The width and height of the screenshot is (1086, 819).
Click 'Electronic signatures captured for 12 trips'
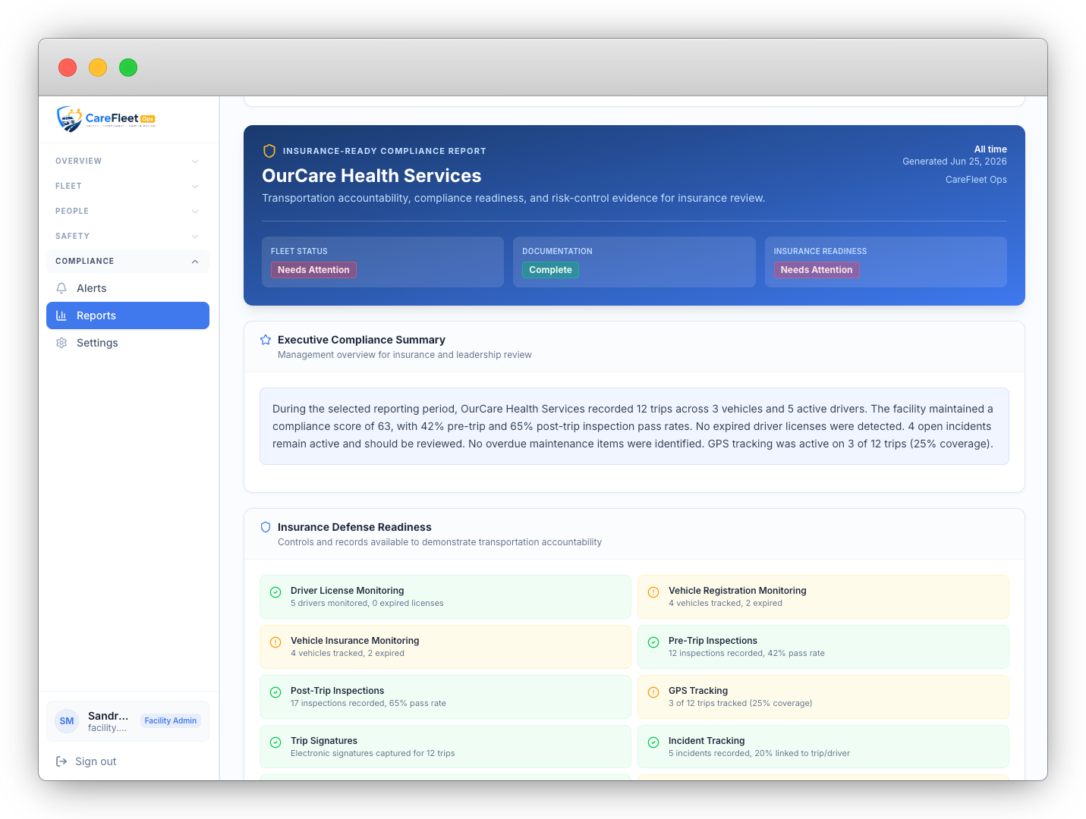[373, 754]
